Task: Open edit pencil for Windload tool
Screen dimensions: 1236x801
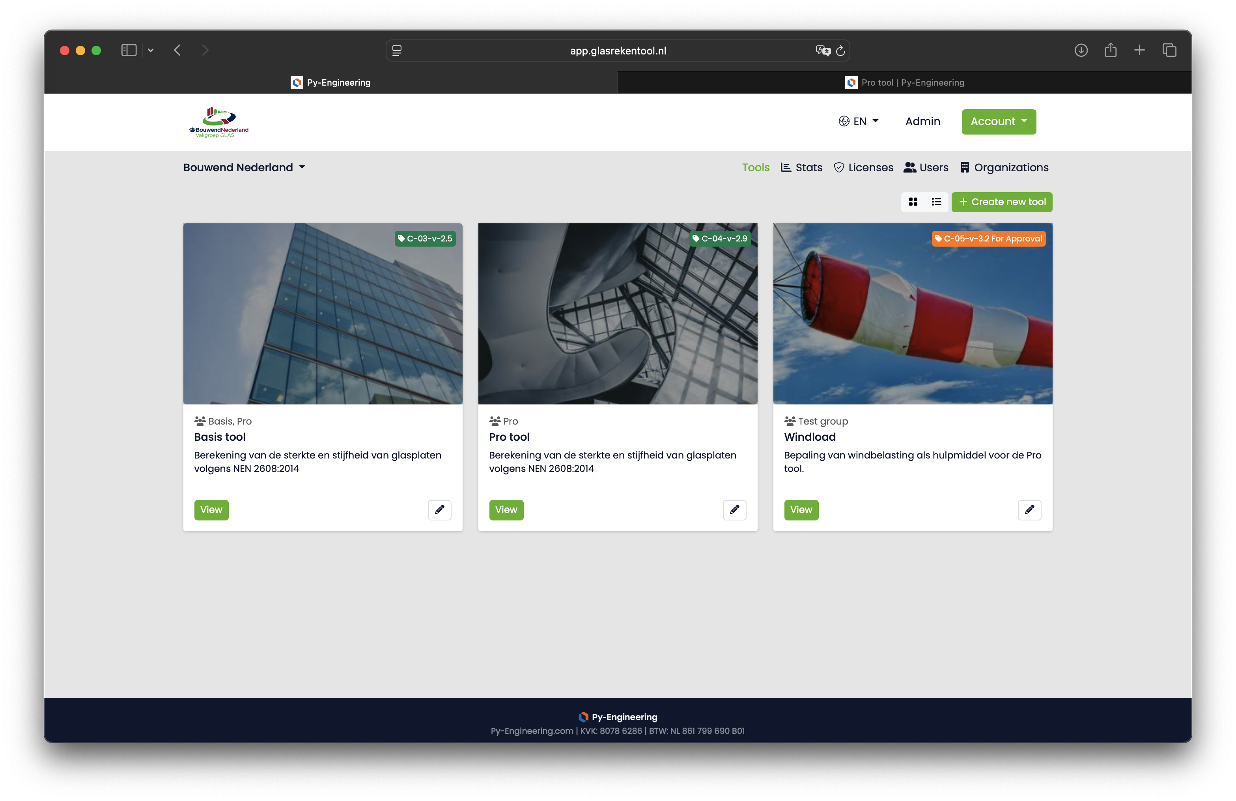Action: [1029, 509]
